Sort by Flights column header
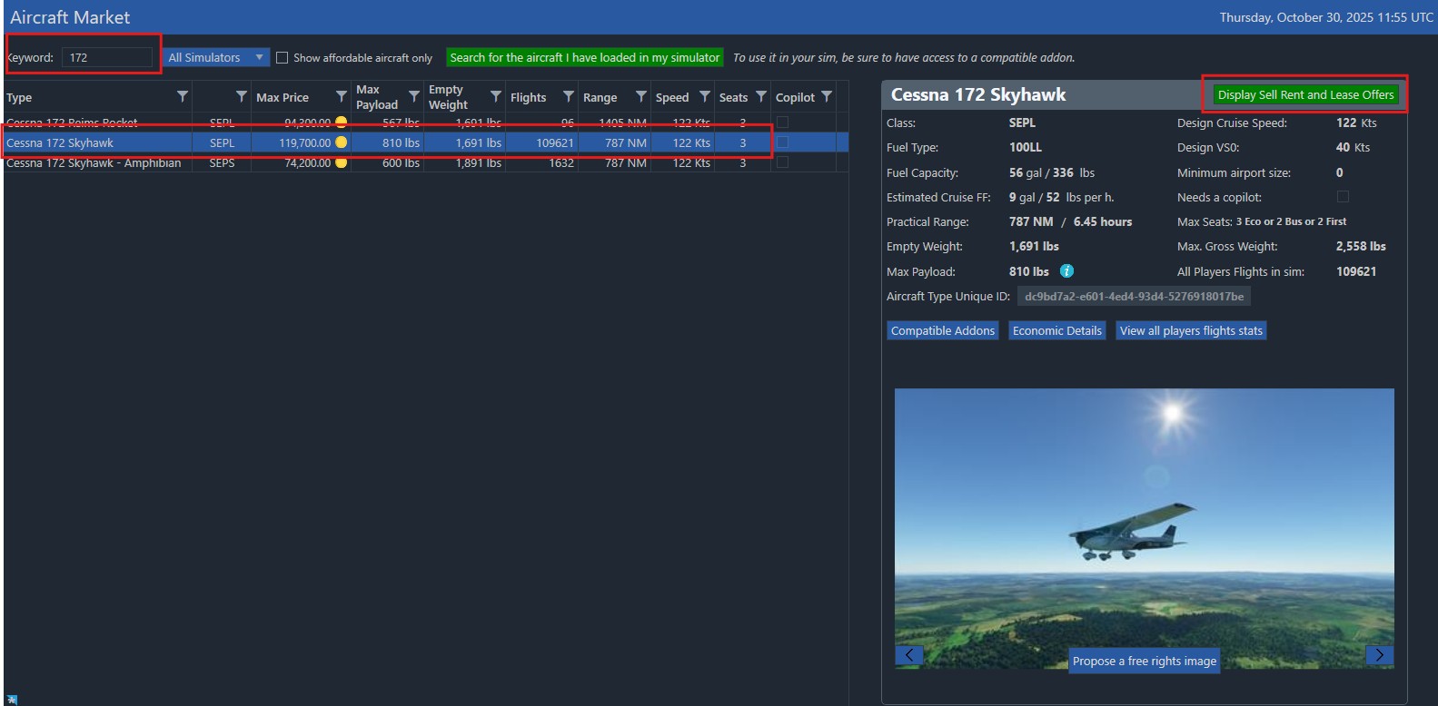This screenshot has height=706, width=1438. [528, 97]
